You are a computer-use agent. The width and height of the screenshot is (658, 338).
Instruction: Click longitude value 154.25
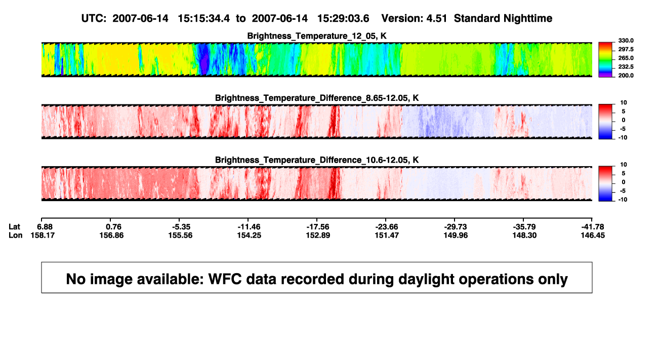tap(249, 235)
